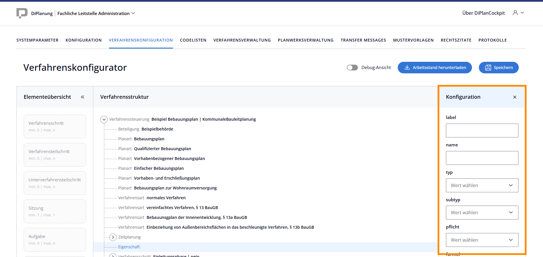Viewport: 543px width, 257px height.
Task: Switch to the Codelisten tab
Action: point(193,40)
